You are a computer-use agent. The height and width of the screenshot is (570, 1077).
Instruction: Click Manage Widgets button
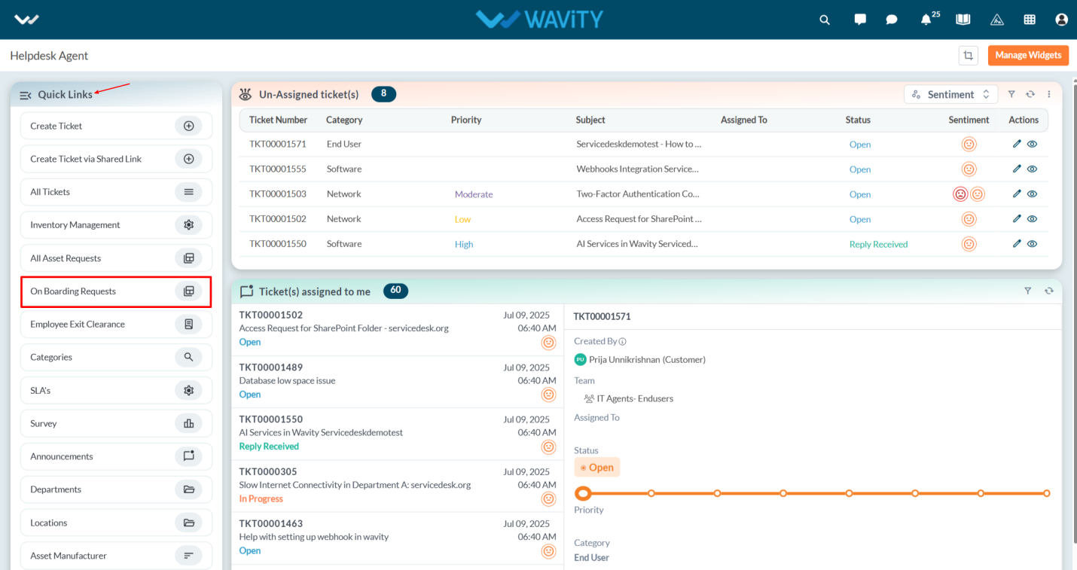tap(1028, 55)
